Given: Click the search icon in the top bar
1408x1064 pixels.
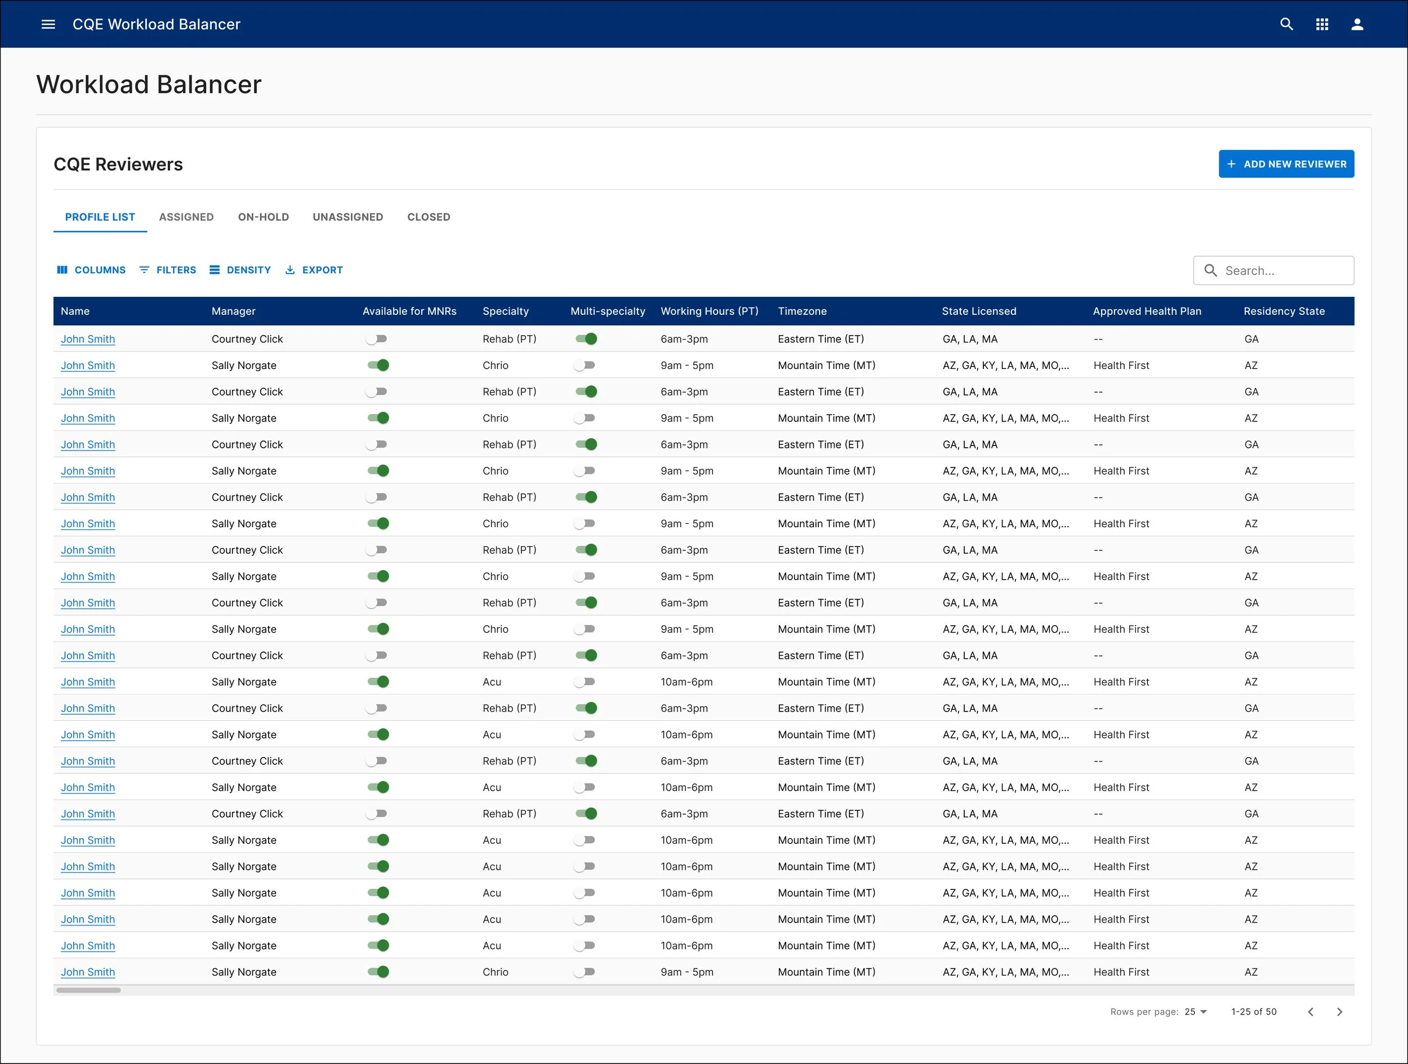Looking at the screenshot, I should 1286,24.
